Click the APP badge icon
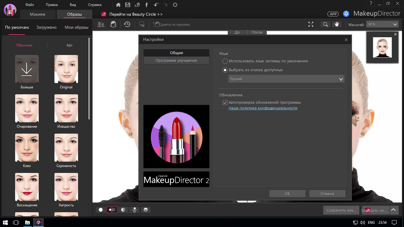 click(333, 14)
